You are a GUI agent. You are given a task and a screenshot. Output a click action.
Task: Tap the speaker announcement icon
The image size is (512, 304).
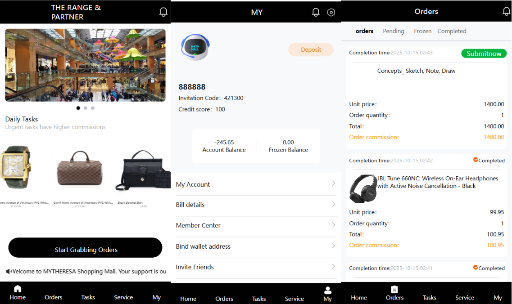[x=9, y=271]
